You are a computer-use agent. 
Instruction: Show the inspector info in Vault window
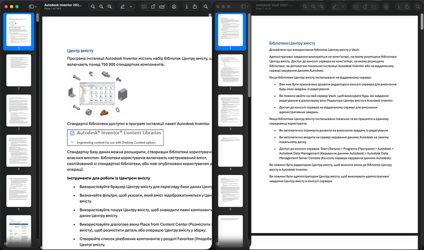pos(399,7)
